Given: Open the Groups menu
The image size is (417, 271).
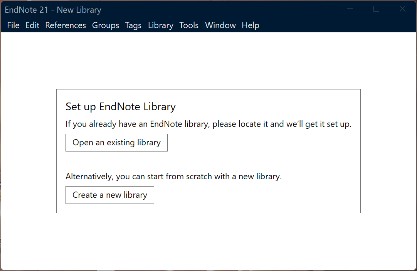Looking at the screenshot, I should (x=106, y=25).
